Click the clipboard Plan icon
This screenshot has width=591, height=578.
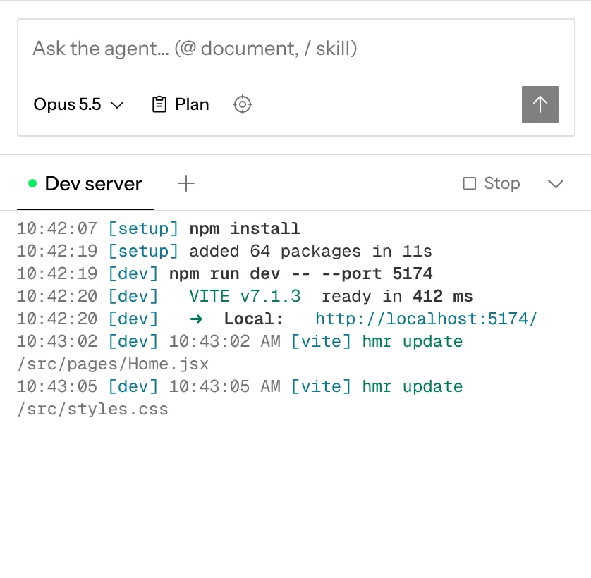click(159, 104)
